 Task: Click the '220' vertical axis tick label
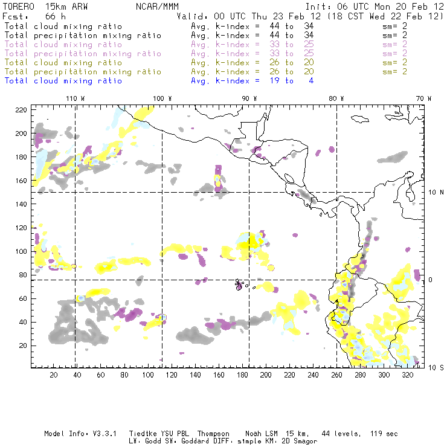click(21, 110)
